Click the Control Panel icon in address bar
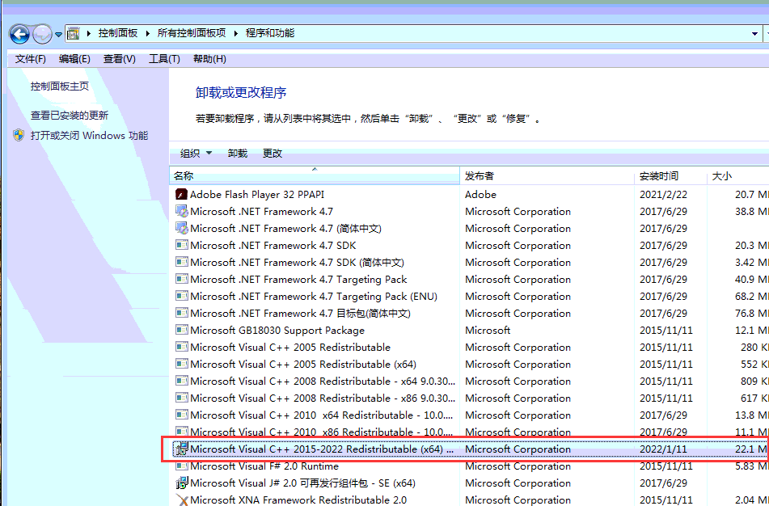Screen dimensions: 769x506 (73, 33)
